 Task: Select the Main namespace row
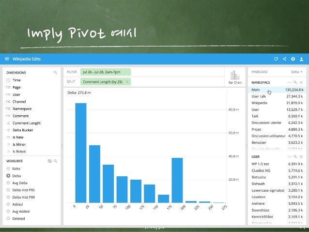pyautogui.click(x=277, y=90)
